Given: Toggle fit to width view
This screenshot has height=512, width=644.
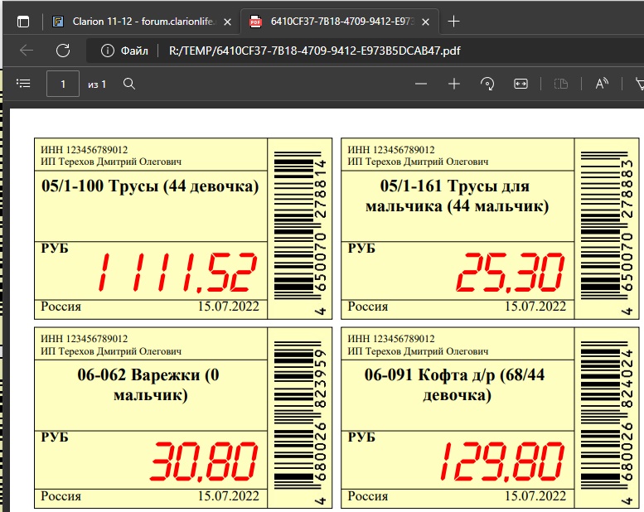Looking at the screenshot, I should [x=521, y=84].
